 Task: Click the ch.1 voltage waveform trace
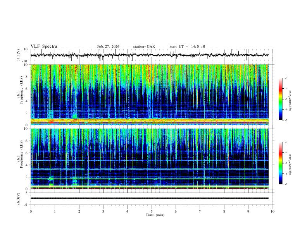pyautogui.click(x=149, y=55)
